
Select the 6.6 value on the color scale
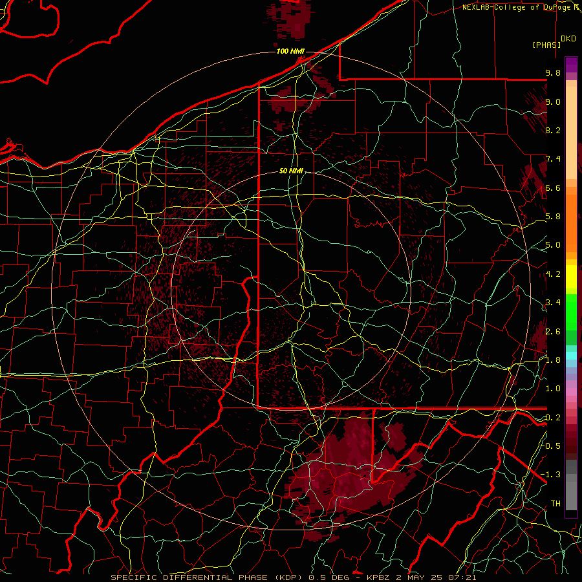(x=553, y=188)
